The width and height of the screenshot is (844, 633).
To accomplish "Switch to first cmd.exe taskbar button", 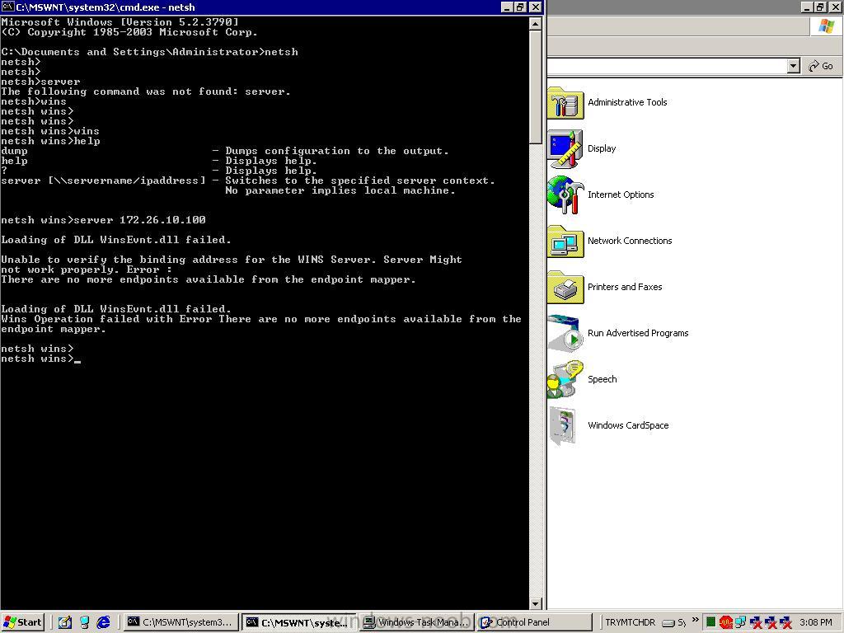I will tap(181, 622).
